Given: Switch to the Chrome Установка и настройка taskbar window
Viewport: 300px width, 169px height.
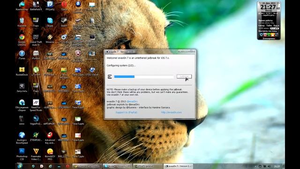Looking at the screenshot, I should tap(87, 166).
